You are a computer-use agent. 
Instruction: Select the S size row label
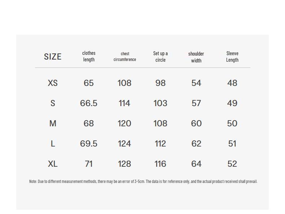pyautogui.click(x=53, y=103)
